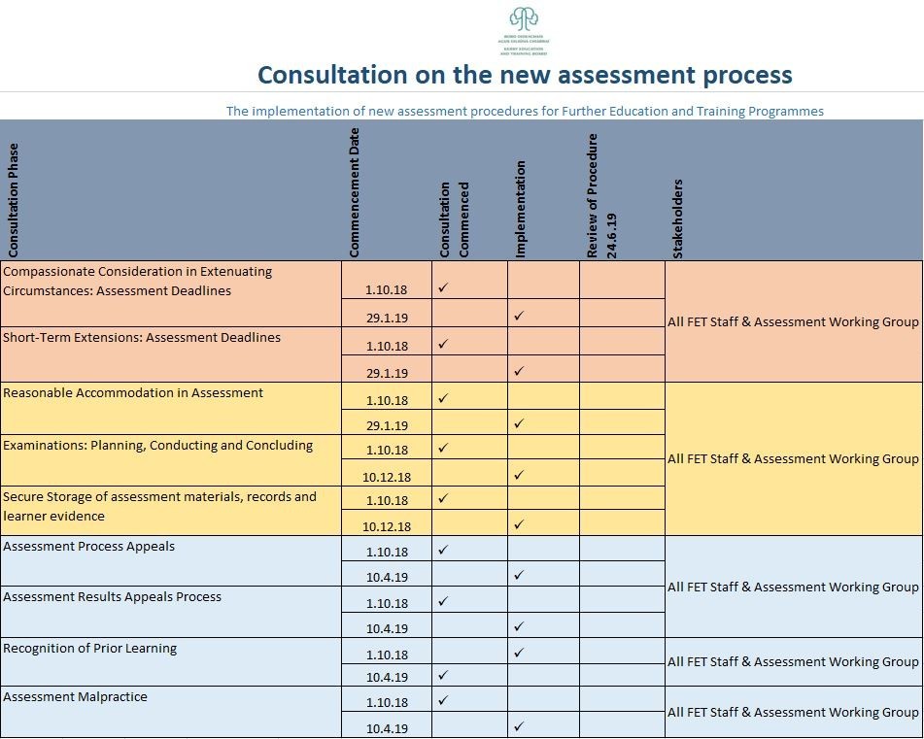The image size is (924, 739).
Task: Click implementation checkmark for Recognition of Prior Learning 1.10.18
Action: point(519,653)
